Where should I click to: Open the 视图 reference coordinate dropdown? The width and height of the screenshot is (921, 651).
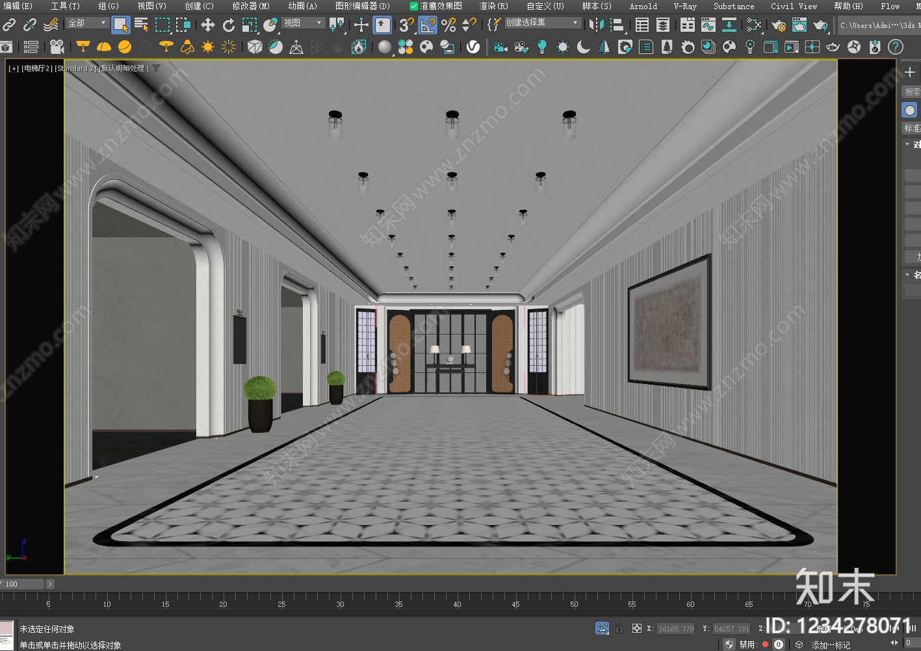click(x=303, y=23)
